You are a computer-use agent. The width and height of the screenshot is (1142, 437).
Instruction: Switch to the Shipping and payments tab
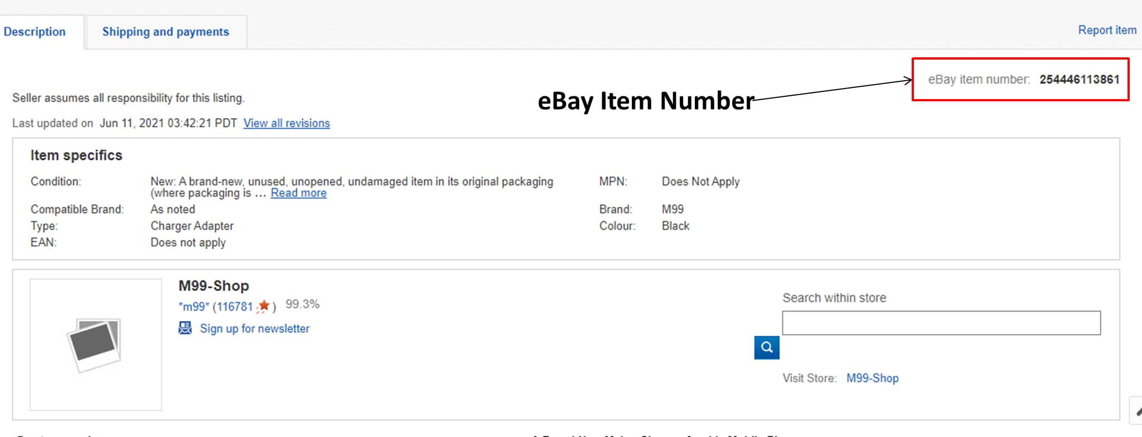pos(165,32)
